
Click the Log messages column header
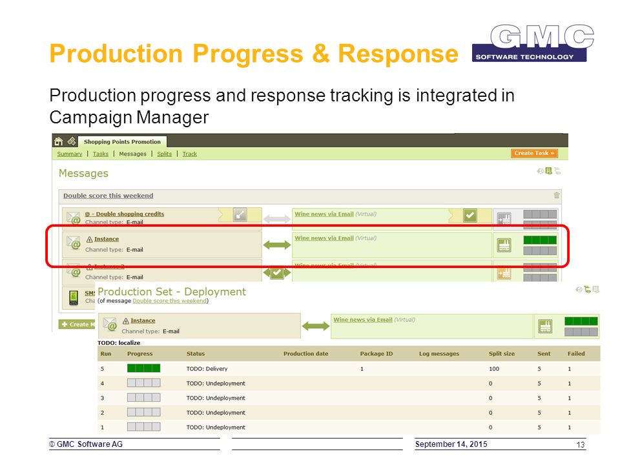coord(439,354)
